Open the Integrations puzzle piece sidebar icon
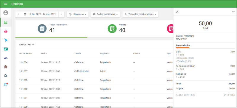Image resolution: width=237 pixels, height=108 pixels. [6, 67]
